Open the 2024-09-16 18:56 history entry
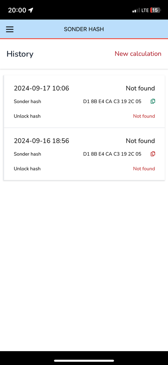 (x=84, y=154)
